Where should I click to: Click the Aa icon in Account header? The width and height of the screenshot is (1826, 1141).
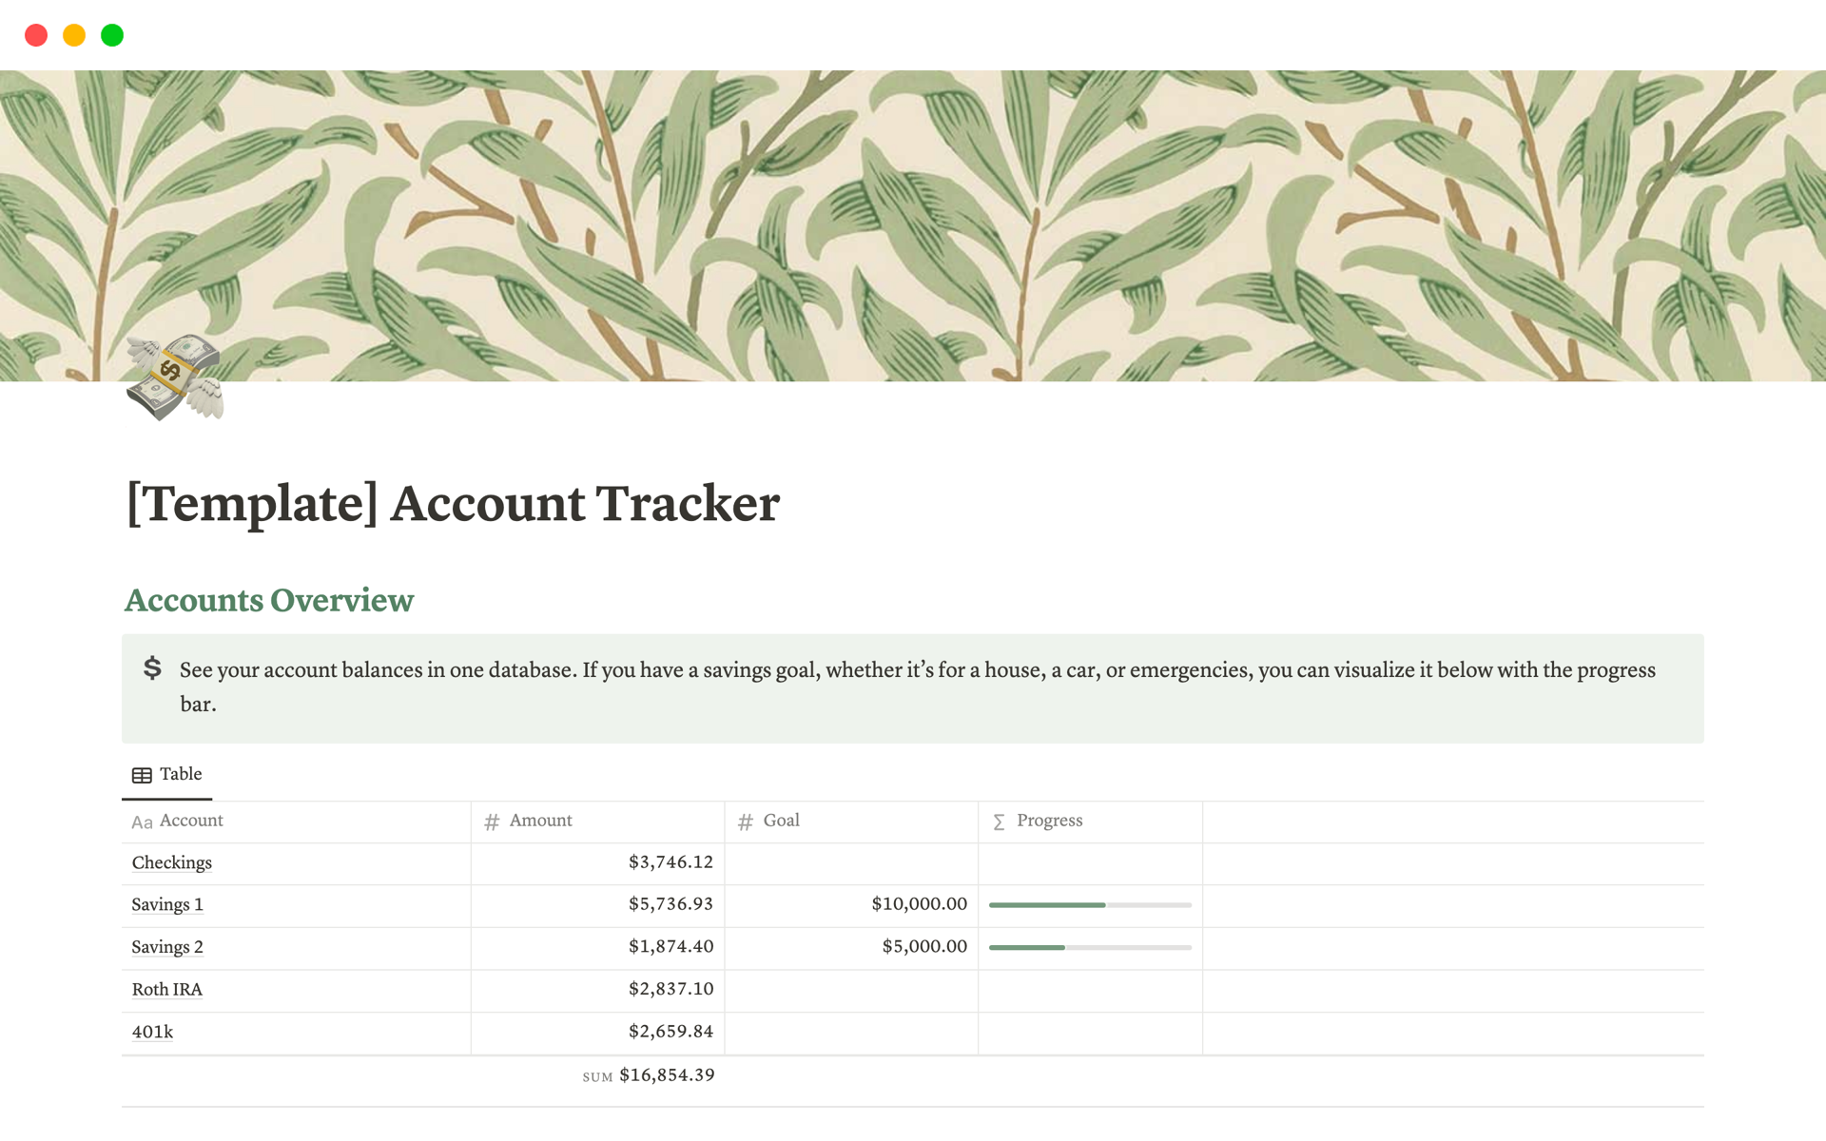(x=142, y=822)
